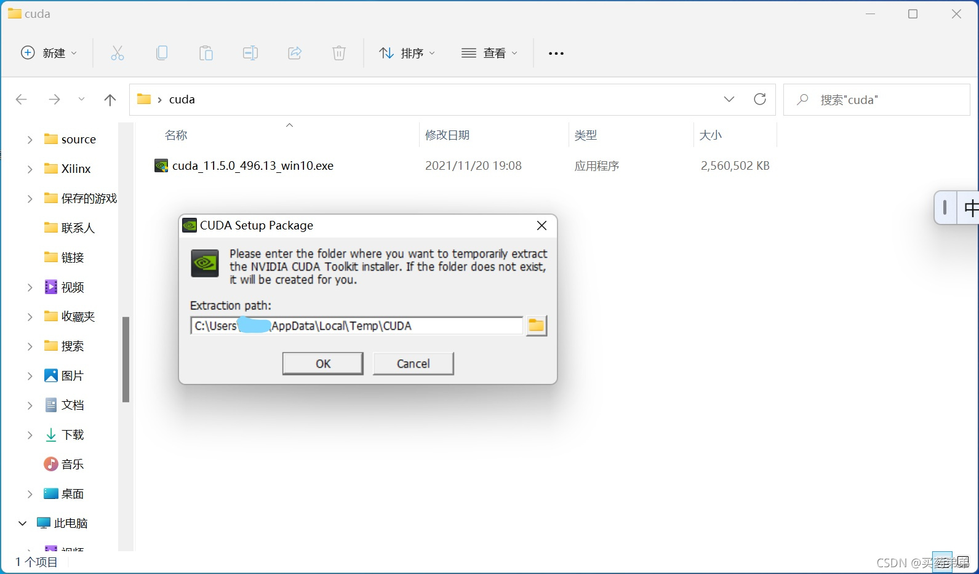Select 下载 in sidebar
This screenshot has width=979, height=574.
click(64, 435)
